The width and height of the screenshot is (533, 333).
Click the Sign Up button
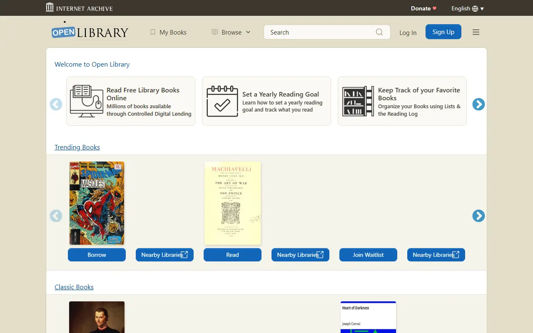click(x=443, y=32)
